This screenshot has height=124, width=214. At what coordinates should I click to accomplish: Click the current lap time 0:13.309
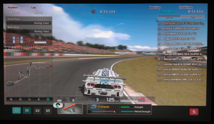point(108,12)
